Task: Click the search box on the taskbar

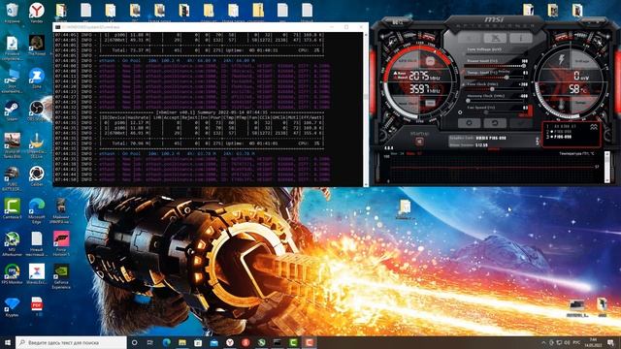Action: 71,342
